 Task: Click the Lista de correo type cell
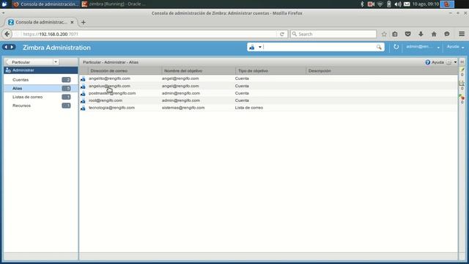249,108
